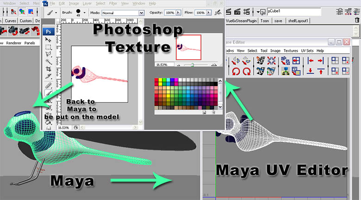Viewport: 361px width, 200px height.
Task: Select the Move tool in Photoshop toolbox
Action: click(48, 40)
